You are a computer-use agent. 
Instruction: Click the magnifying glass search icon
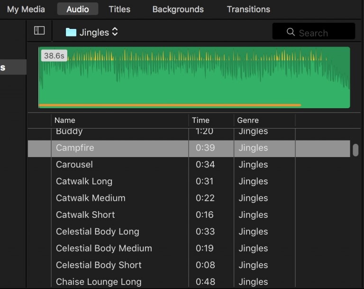[x=291, y=32]
